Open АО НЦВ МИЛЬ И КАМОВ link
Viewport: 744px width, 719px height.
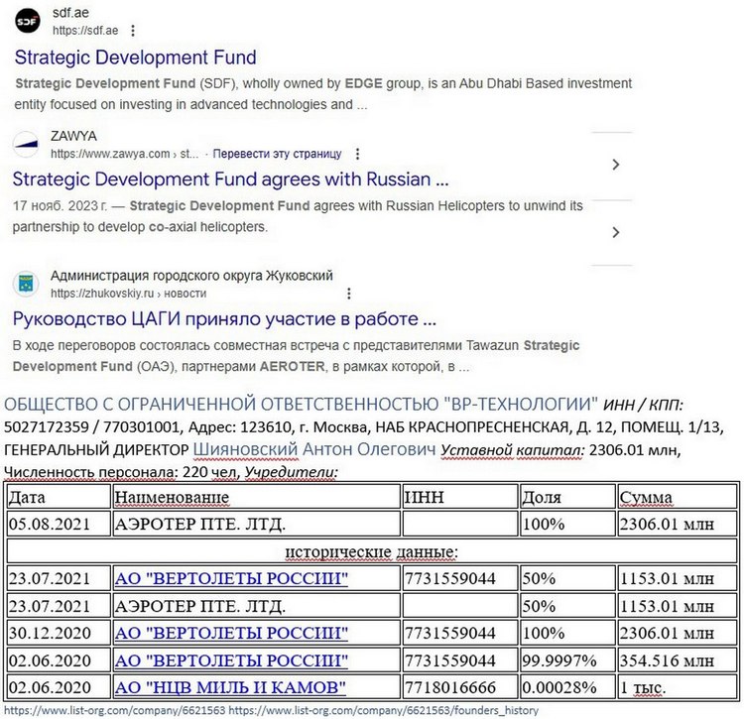(x=230, y=687)
